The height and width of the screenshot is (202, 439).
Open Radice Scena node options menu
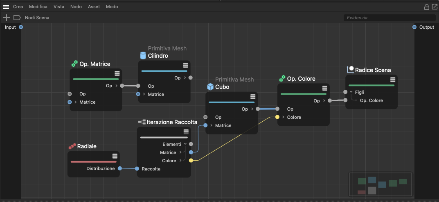(393, 79)
